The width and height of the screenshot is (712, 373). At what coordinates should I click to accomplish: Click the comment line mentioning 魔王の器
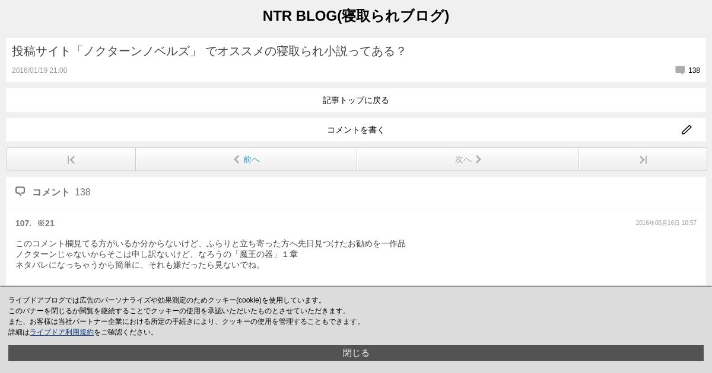coord(157,254)
